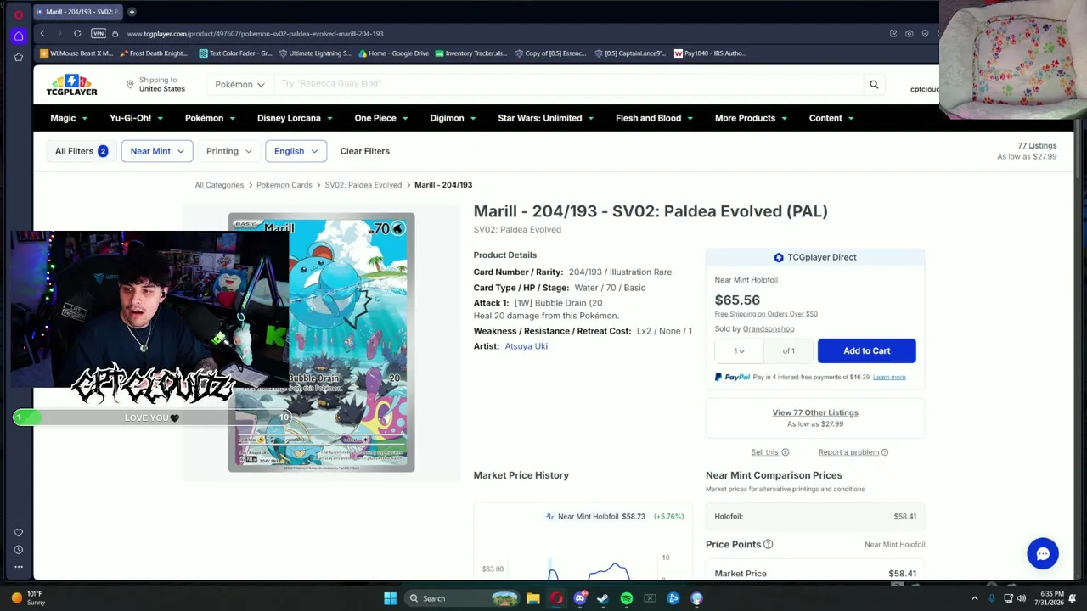The width and height of the screenshot is (1087, 611).
Task: Open the Frost Death Knight bookmark
Action: pos(153,53)
